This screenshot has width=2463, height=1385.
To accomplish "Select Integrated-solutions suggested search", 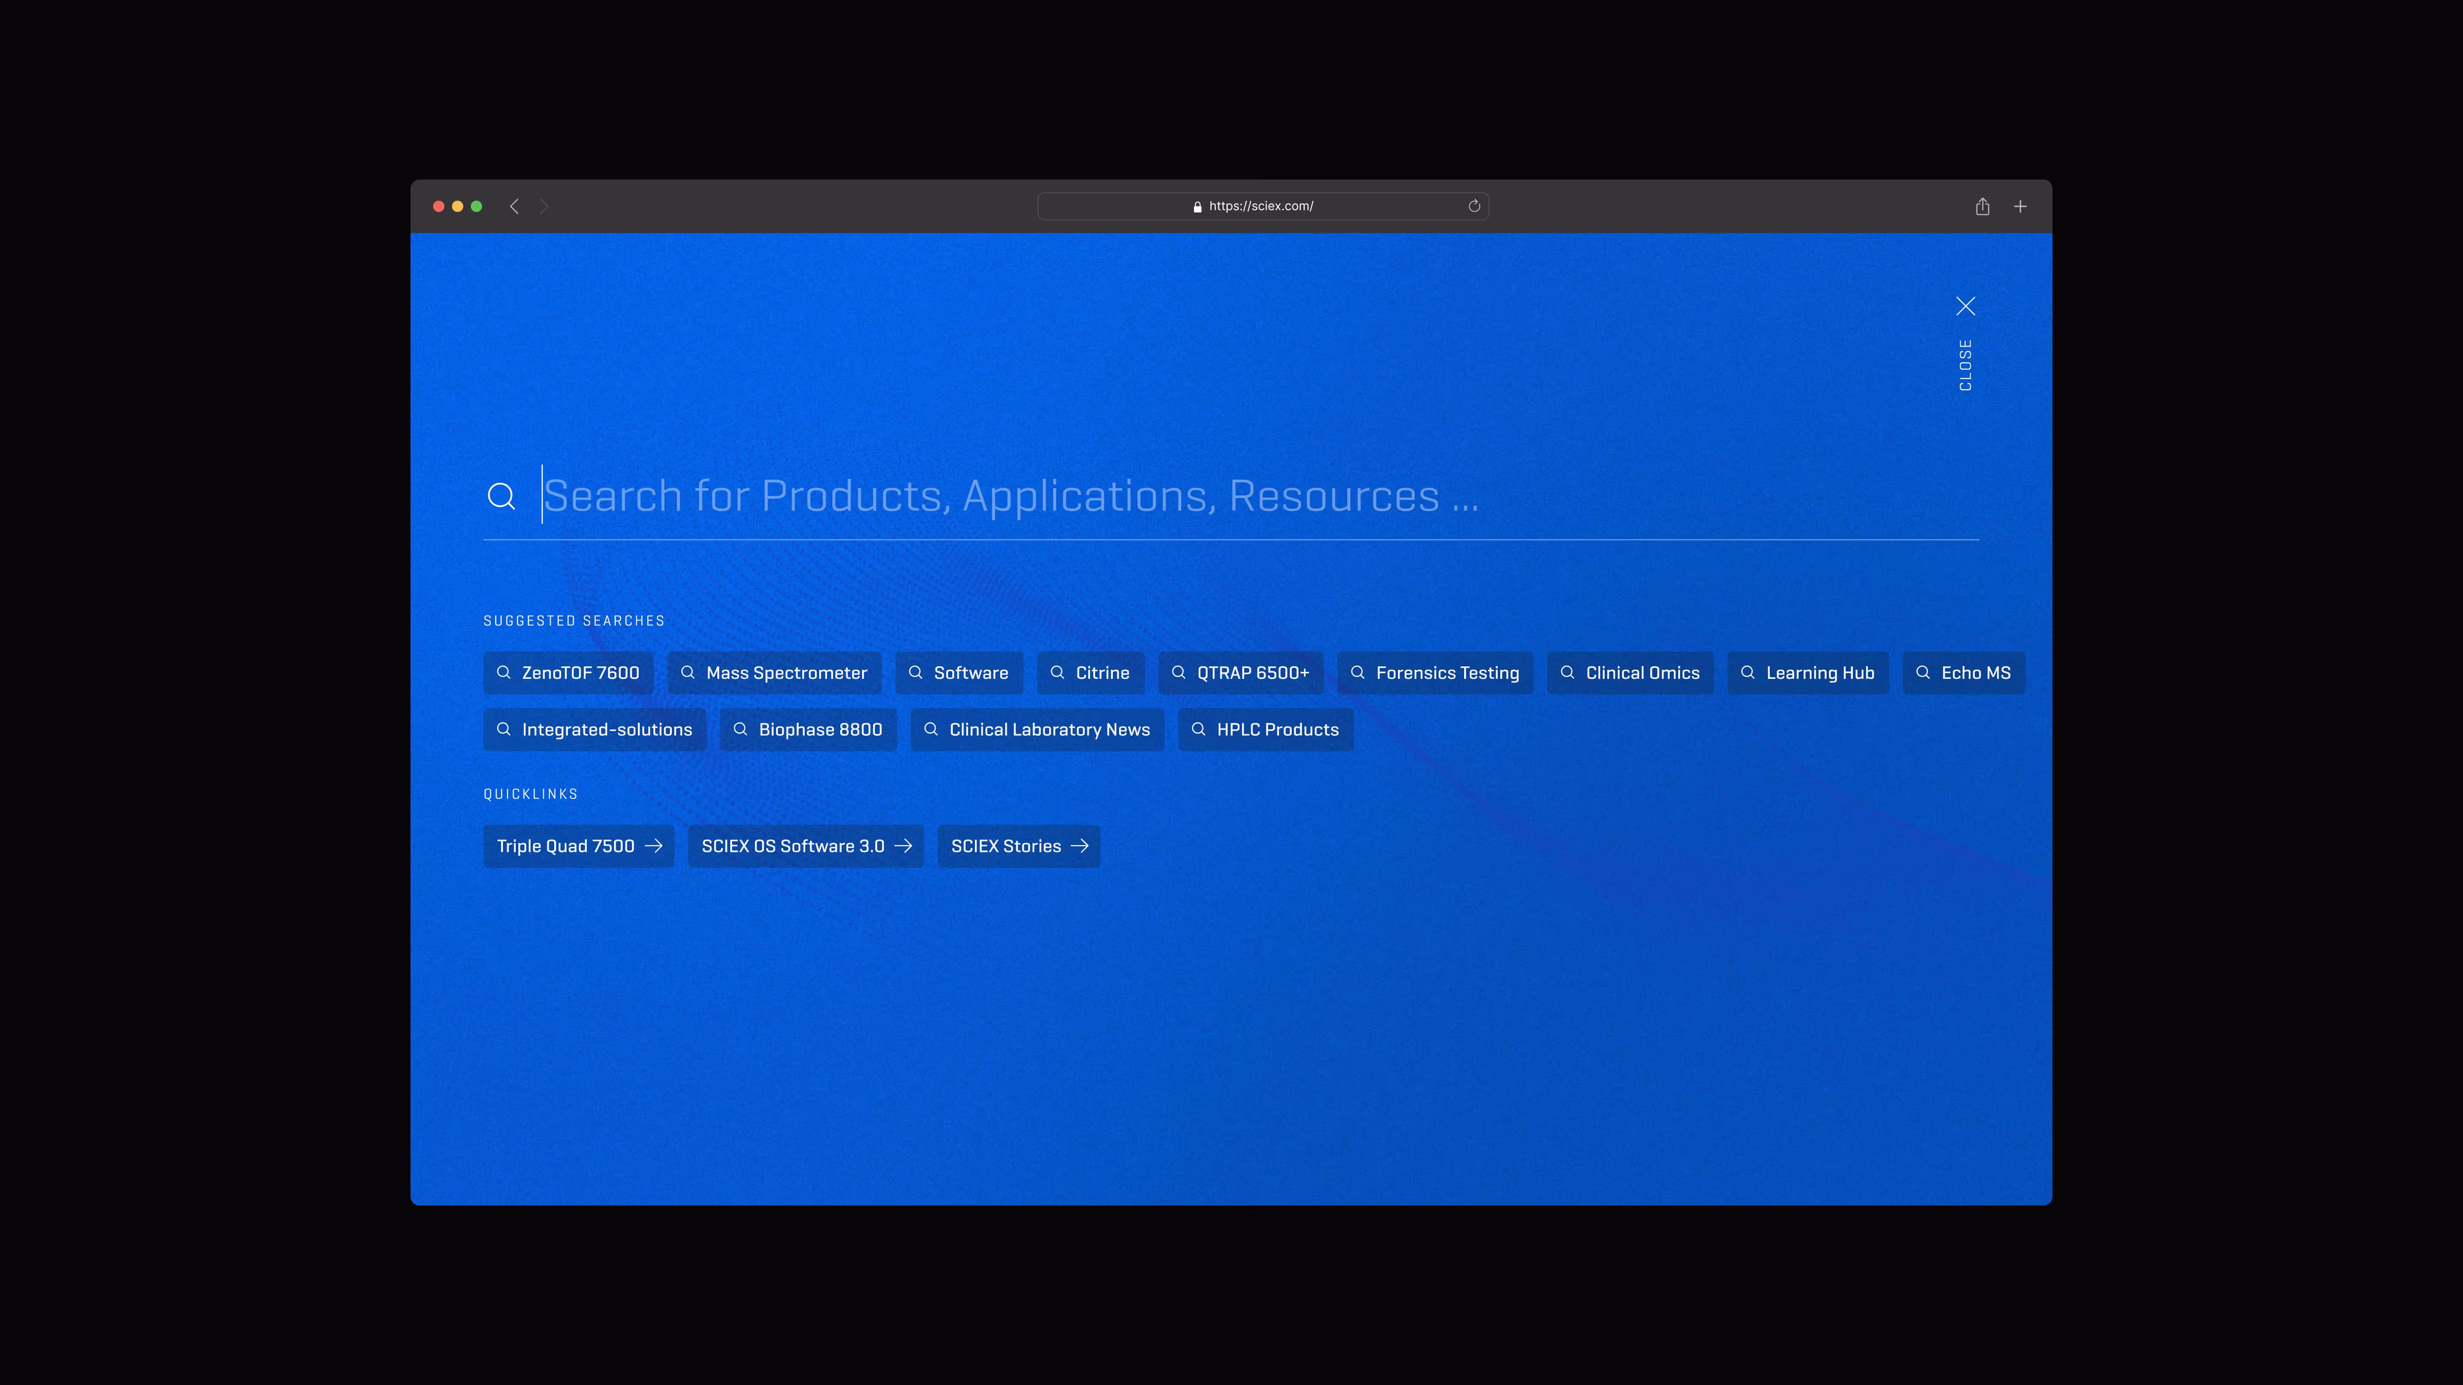I will click(595, 729).
